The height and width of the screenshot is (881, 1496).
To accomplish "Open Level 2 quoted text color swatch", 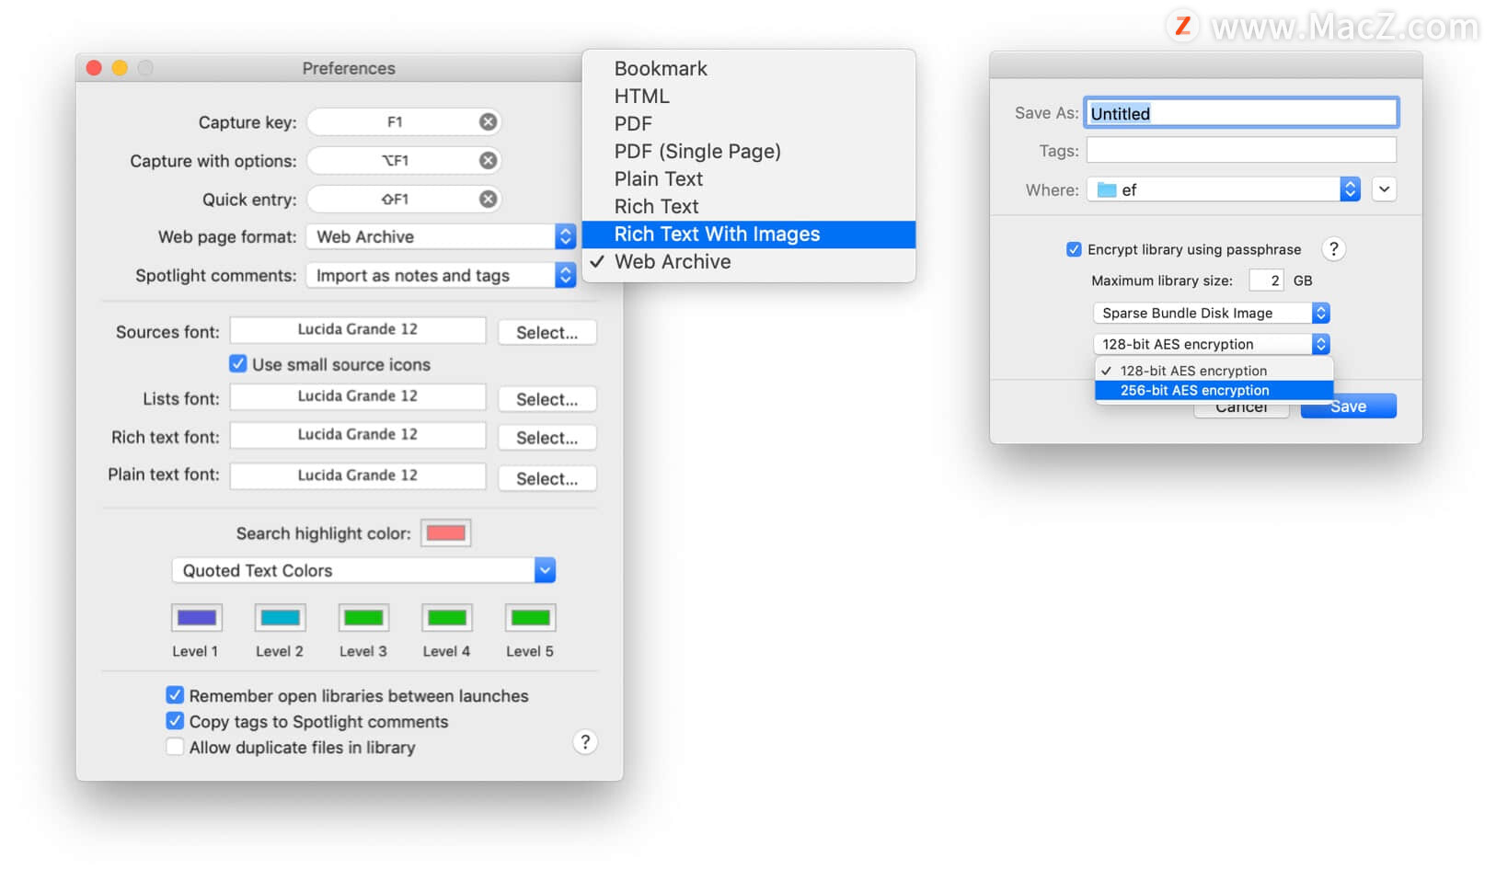I will pos(281,617).
